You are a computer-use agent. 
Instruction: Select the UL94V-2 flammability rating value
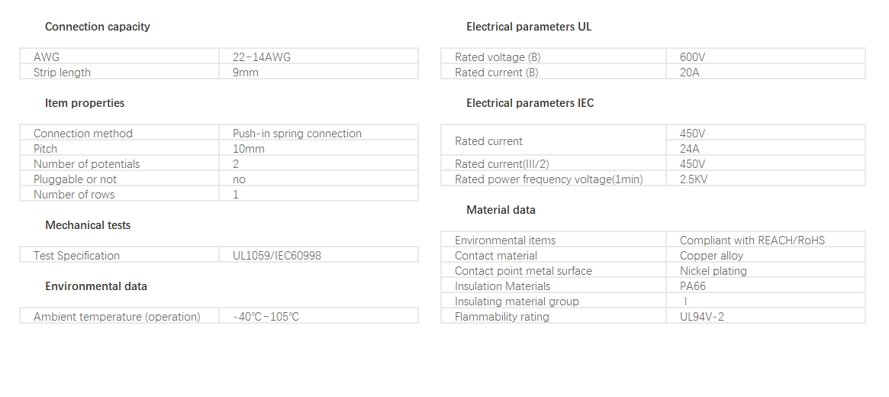tap(702, 317)
